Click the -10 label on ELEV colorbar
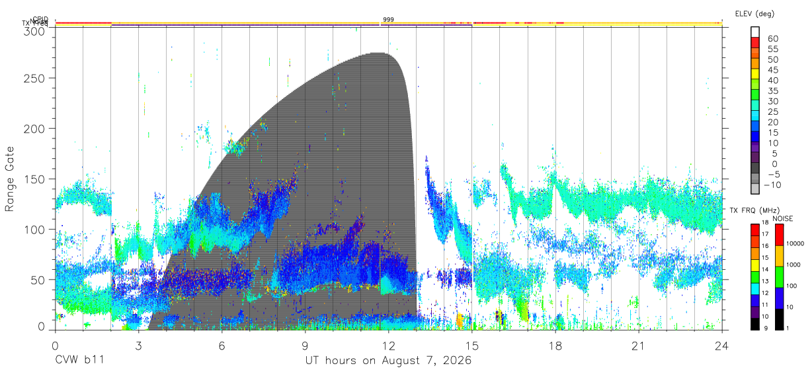Viewport: 812px width, 374px height. pyautogui.click(x=773, y=185)
